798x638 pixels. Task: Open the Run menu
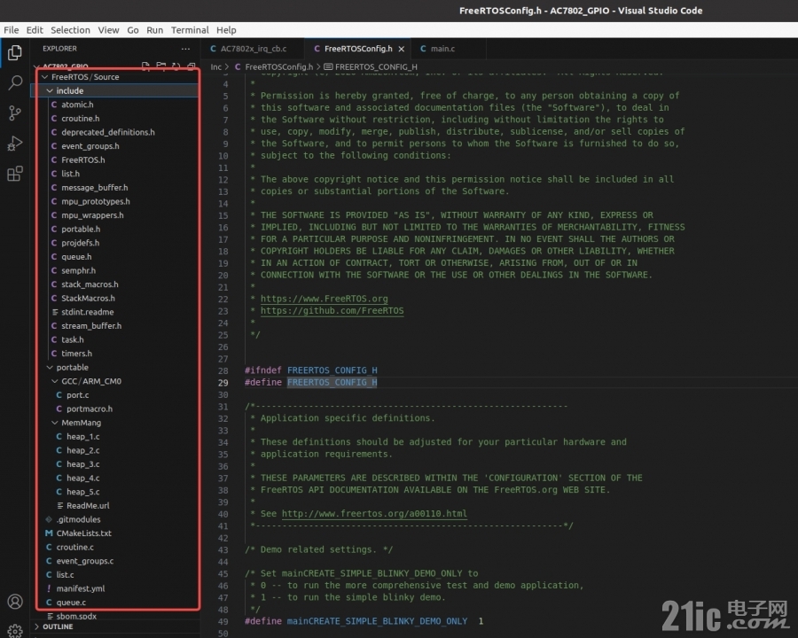(x=154, y=30)
